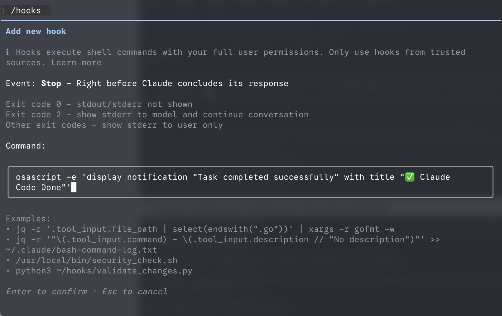Click the info icon beside the hooks warning
The height and width of the screenshot is (316, 502).
[x=8, y=52]
